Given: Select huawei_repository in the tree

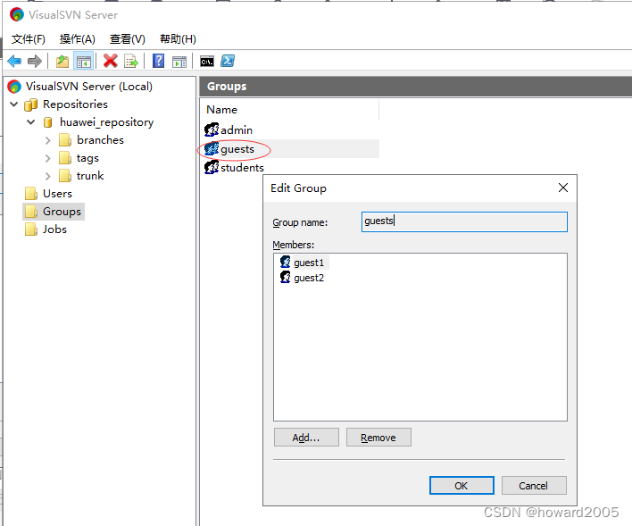Looking at the screenshot, I should (x=106, y=122).
